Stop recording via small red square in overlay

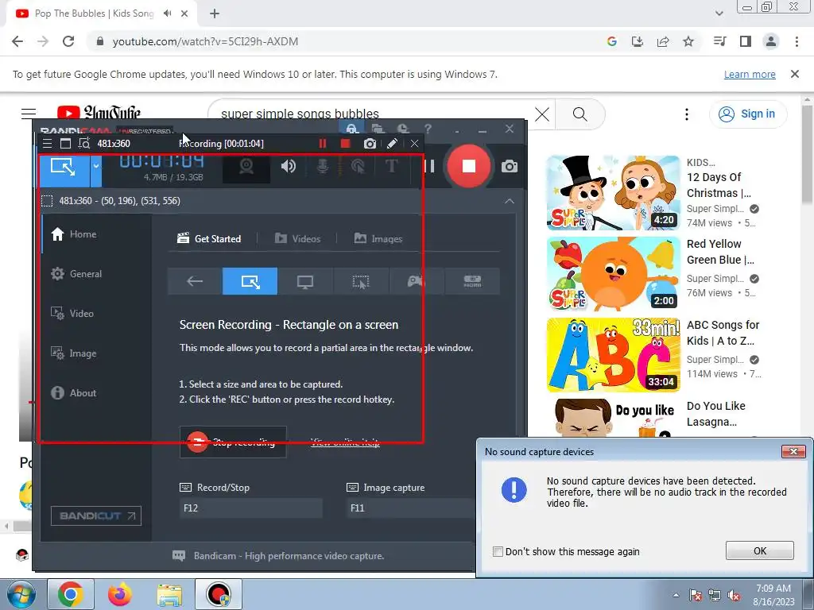coord(345,144)
